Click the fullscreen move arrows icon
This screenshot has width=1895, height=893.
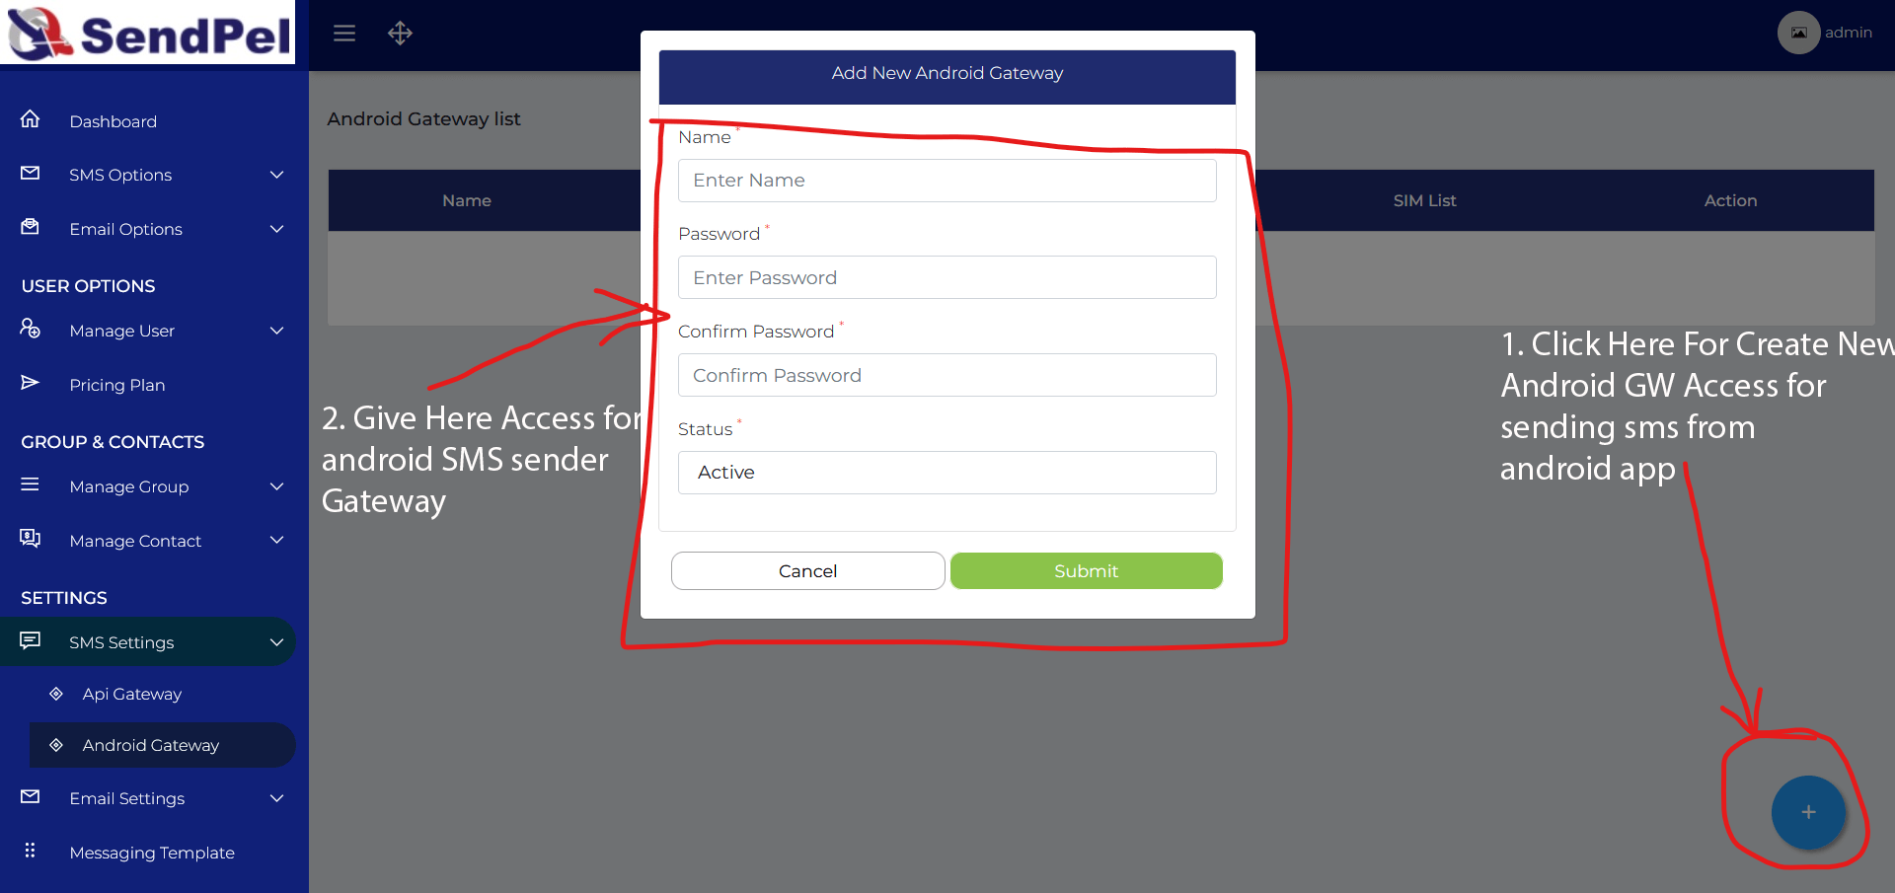[x=400, y=34]
